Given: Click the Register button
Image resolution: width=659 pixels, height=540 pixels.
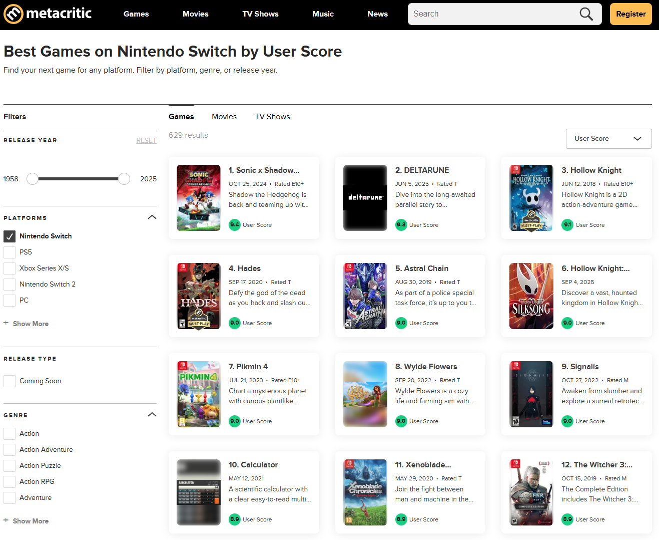Looking at the screenshot, I should tap(631, 14).
